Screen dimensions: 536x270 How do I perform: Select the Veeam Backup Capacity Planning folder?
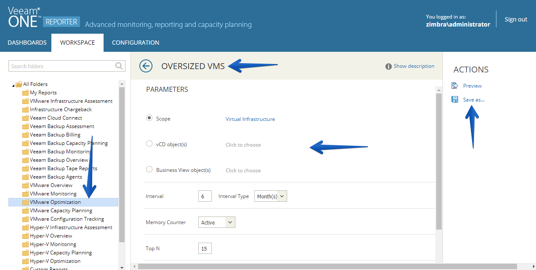pyautogui.click(x=69, y=143)
